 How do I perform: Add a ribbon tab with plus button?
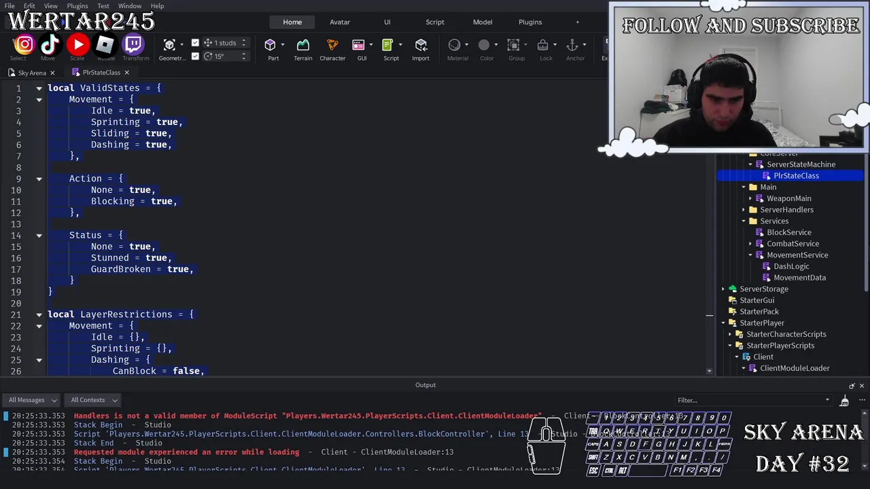578,22
